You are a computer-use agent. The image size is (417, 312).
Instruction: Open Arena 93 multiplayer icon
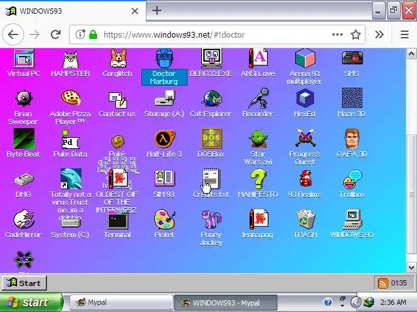point(305,58)
